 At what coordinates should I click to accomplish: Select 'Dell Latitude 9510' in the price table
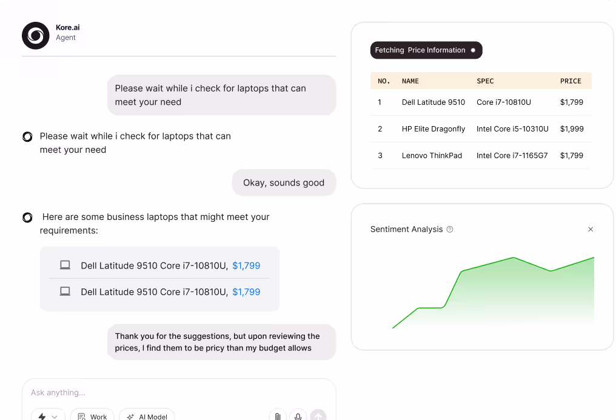[434, 102]
